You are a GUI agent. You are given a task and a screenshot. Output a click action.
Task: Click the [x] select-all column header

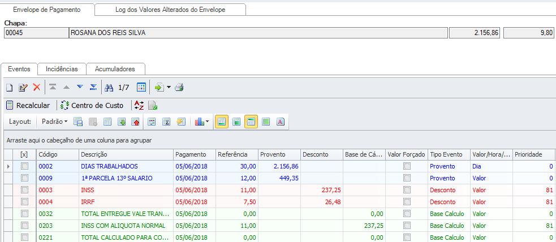tap(24, 154)
